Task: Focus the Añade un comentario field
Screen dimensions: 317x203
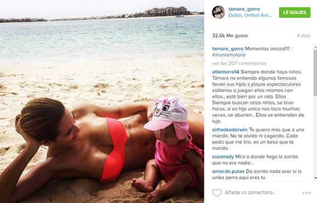Action: point(251,193)
